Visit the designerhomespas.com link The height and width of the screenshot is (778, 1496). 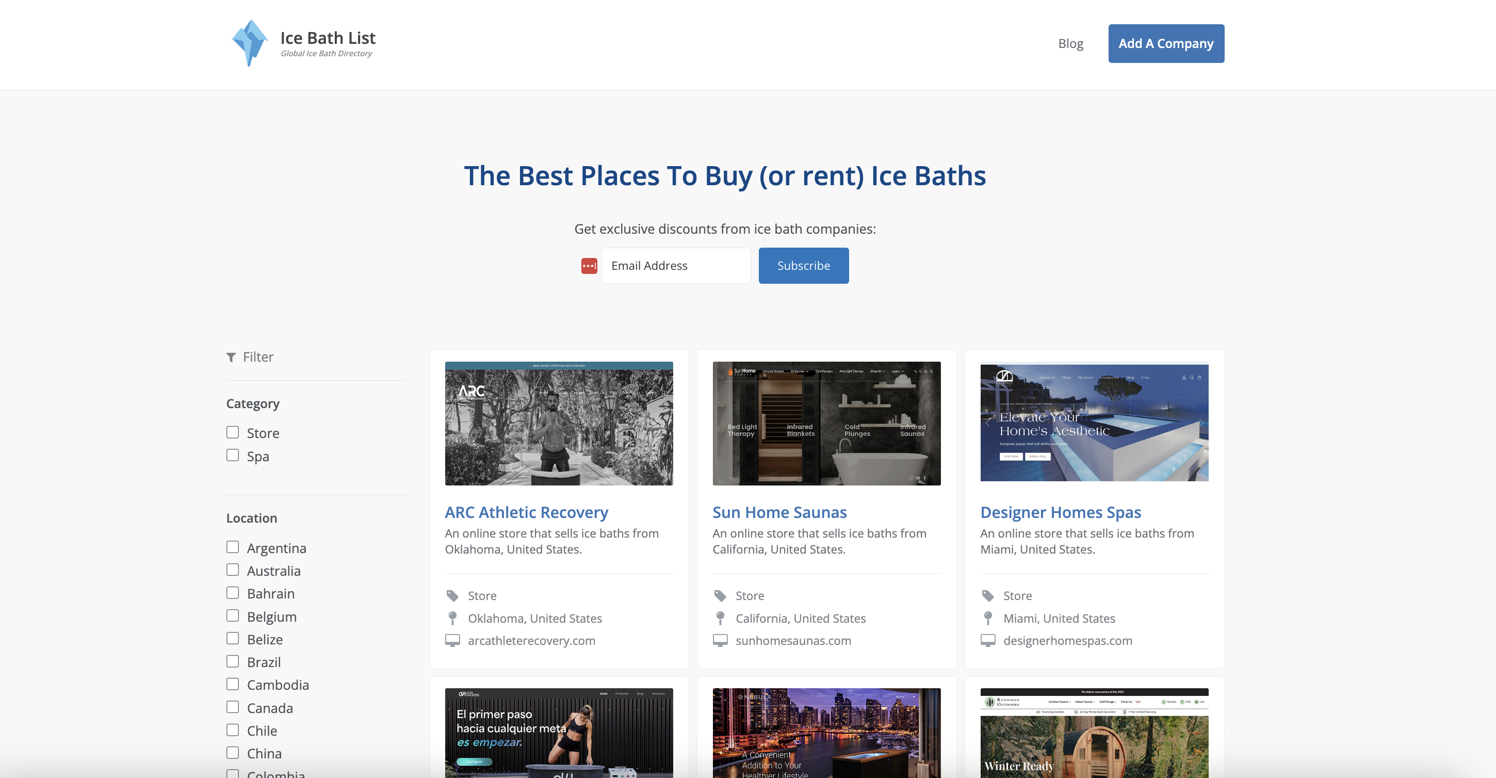point(1067,640)
